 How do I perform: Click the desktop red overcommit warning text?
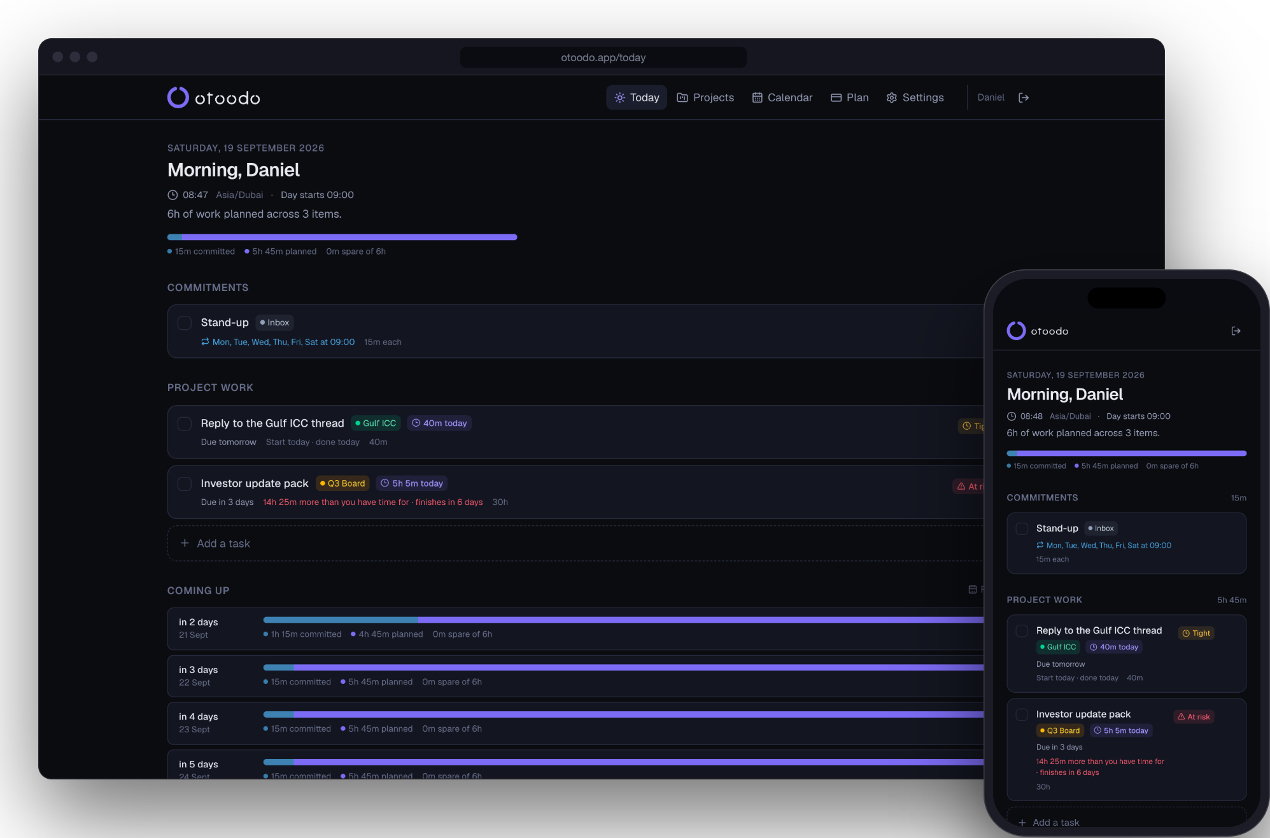tap(373, 502)
